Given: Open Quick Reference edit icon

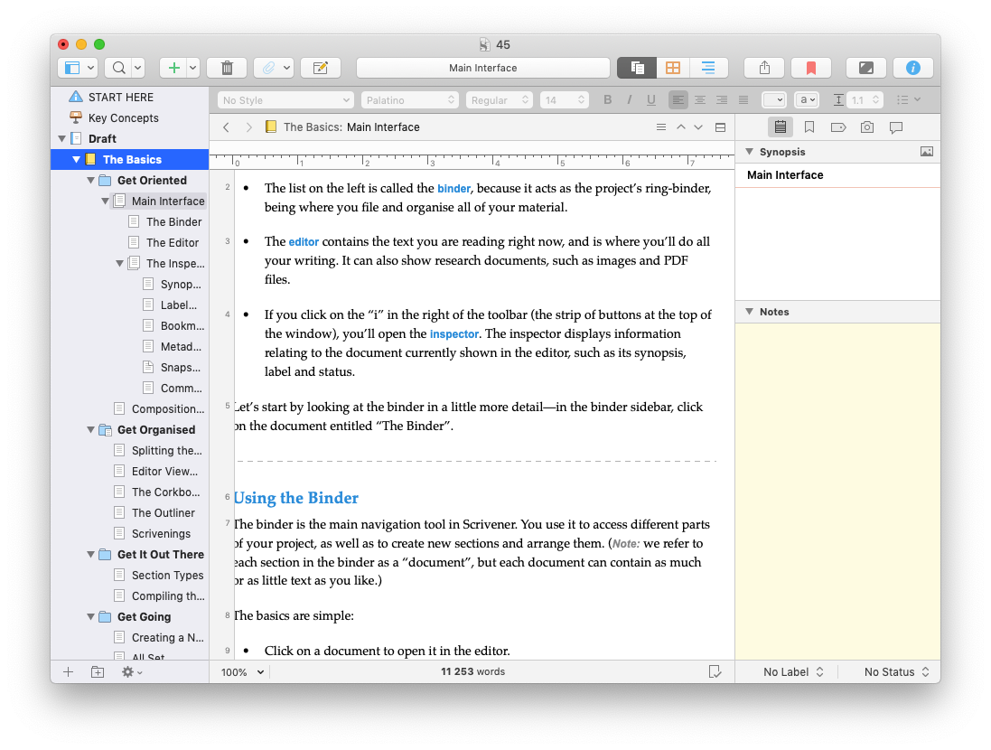Looking at the screenshot, I should click(321, 68).
